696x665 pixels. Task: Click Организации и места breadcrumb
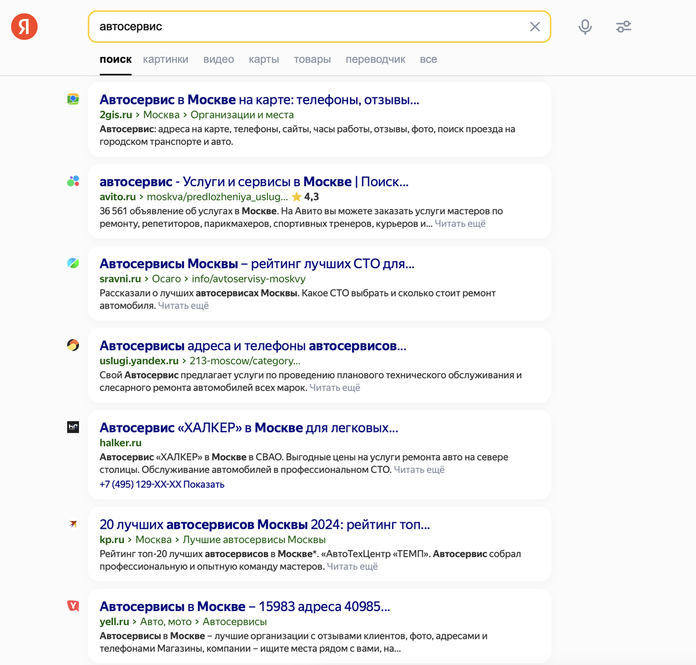click(x=242, y=115)
